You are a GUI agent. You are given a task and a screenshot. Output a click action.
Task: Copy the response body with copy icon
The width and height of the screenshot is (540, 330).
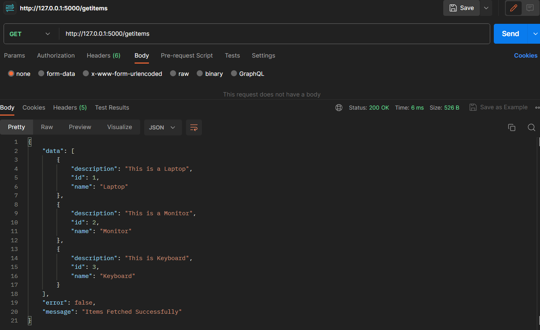point(512,127)
